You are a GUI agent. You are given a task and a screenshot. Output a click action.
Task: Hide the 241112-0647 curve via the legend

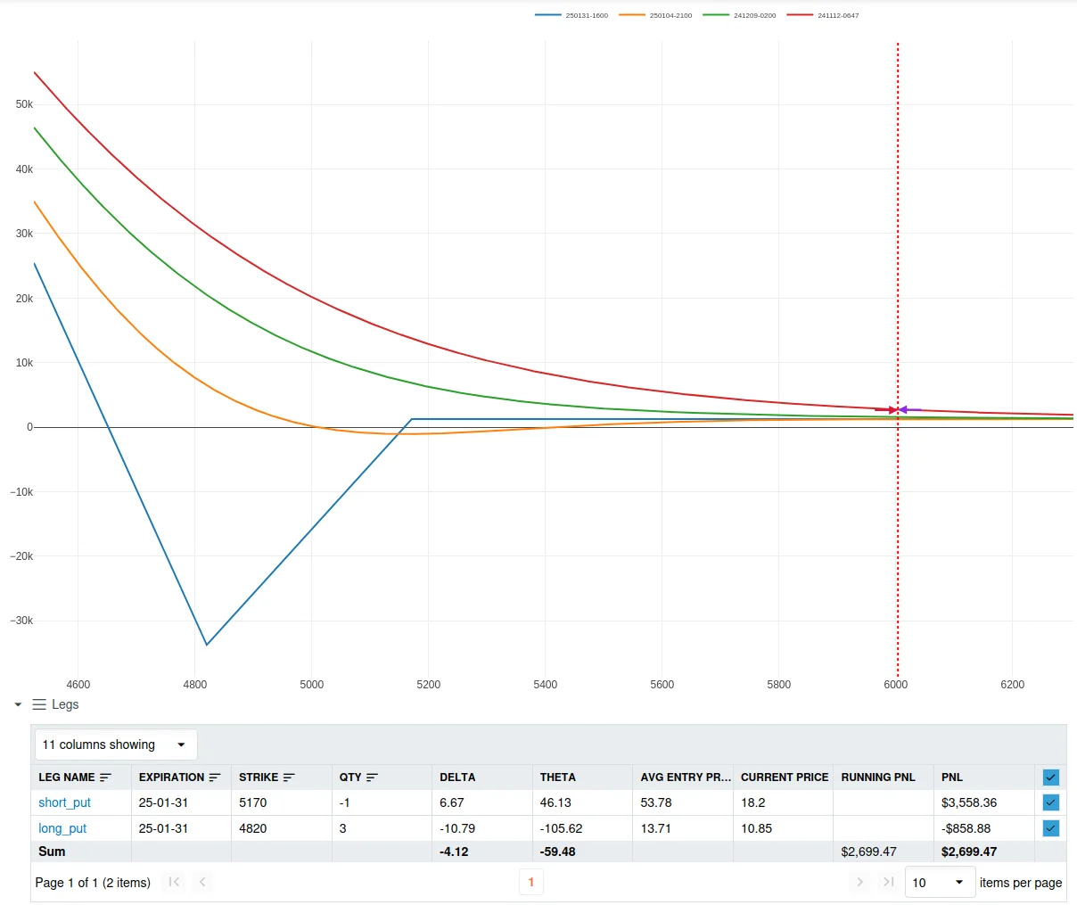tap(824, 14)
